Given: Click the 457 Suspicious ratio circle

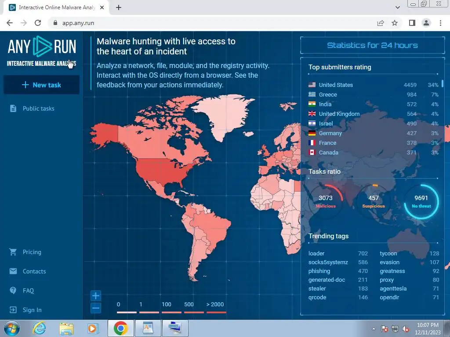Looking at the screenshot, I should (x=374, y=202).
